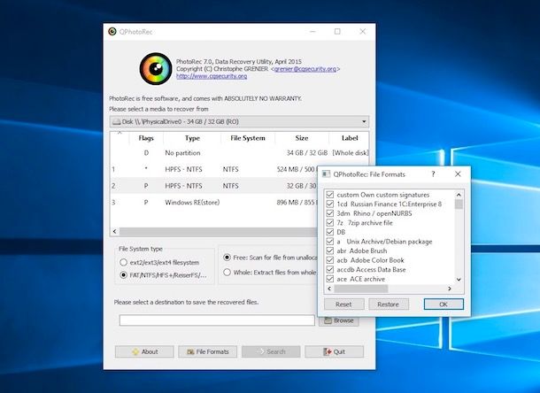The image size is (540, 393).
Task: Close the QPhotoRec main window
Action: coord(363,31)
